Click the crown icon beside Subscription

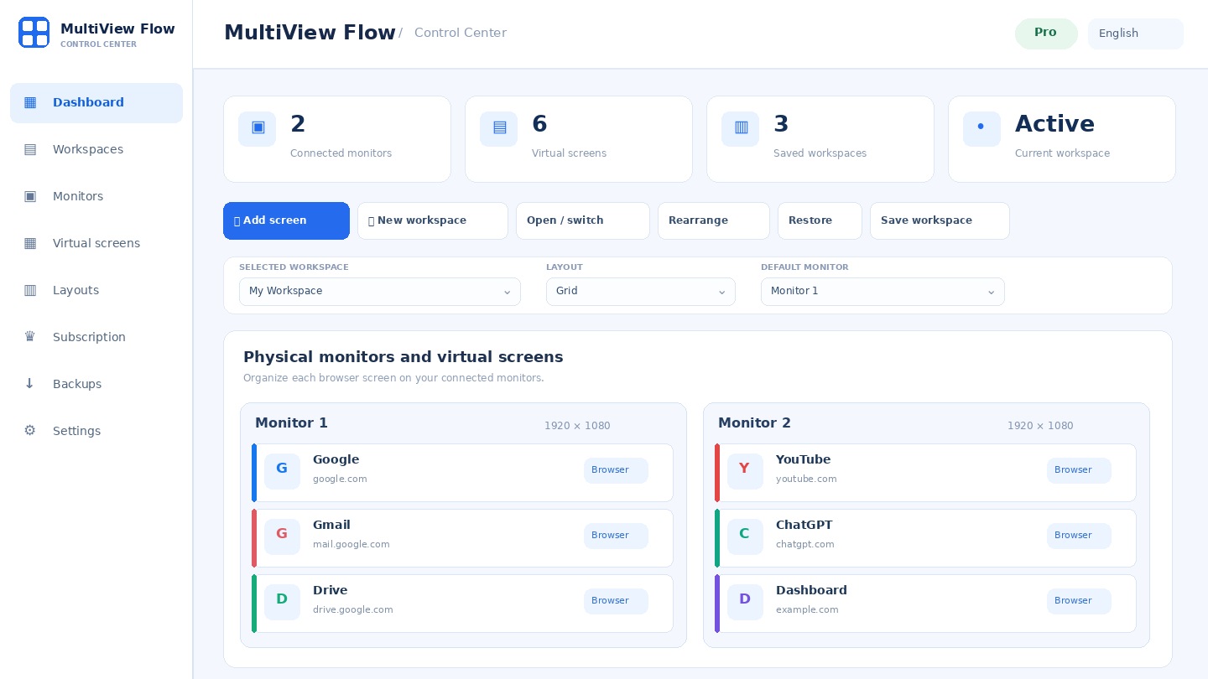[x=30, y=337]
